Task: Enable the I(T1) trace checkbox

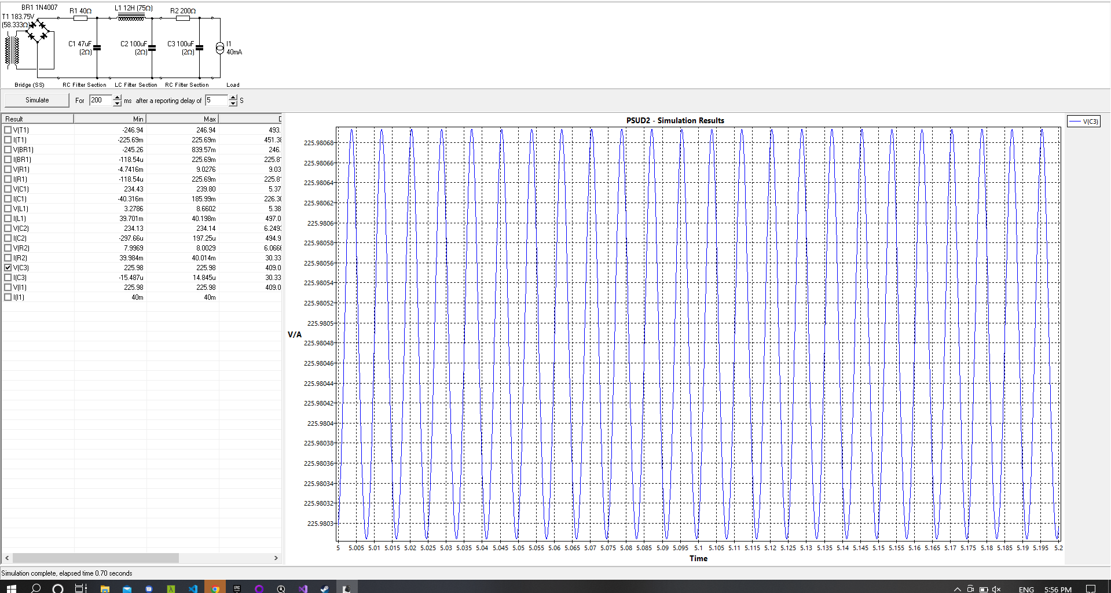Action: (x=8, y=140)
